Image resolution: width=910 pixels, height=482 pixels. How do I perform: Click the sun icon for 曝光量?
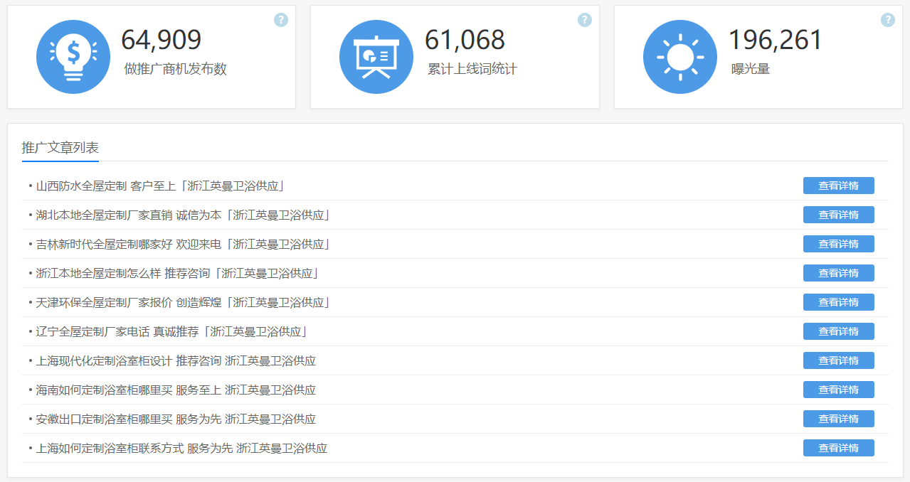coord(679,57)
